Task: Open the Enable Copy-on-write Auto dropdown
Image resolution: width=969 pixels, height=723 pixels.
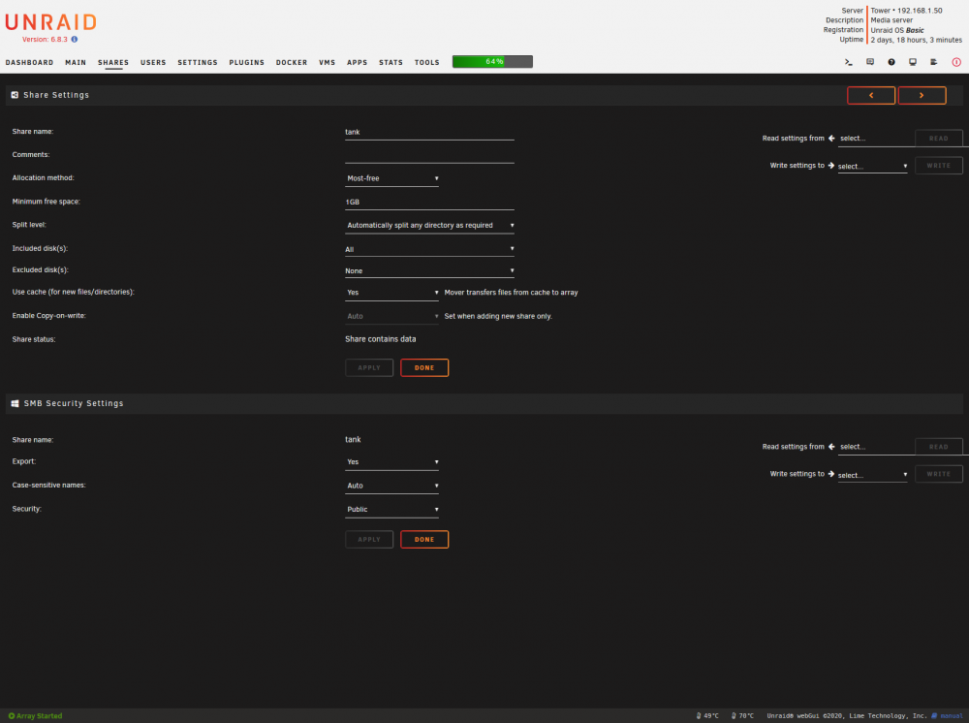Action: (391, 316)
